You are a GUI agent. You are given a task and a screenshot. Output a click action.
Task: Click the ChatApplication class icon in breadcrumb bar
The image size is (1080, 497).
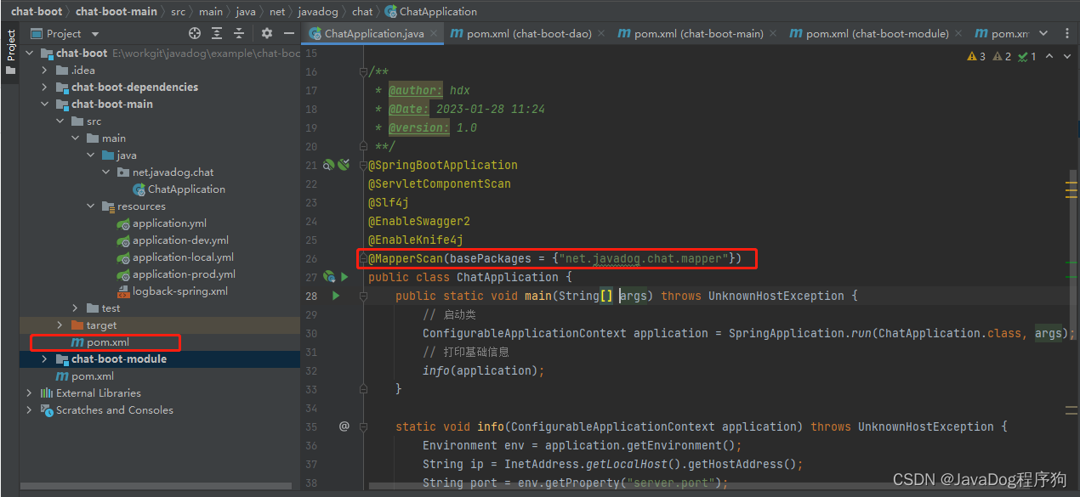(390, 12)
